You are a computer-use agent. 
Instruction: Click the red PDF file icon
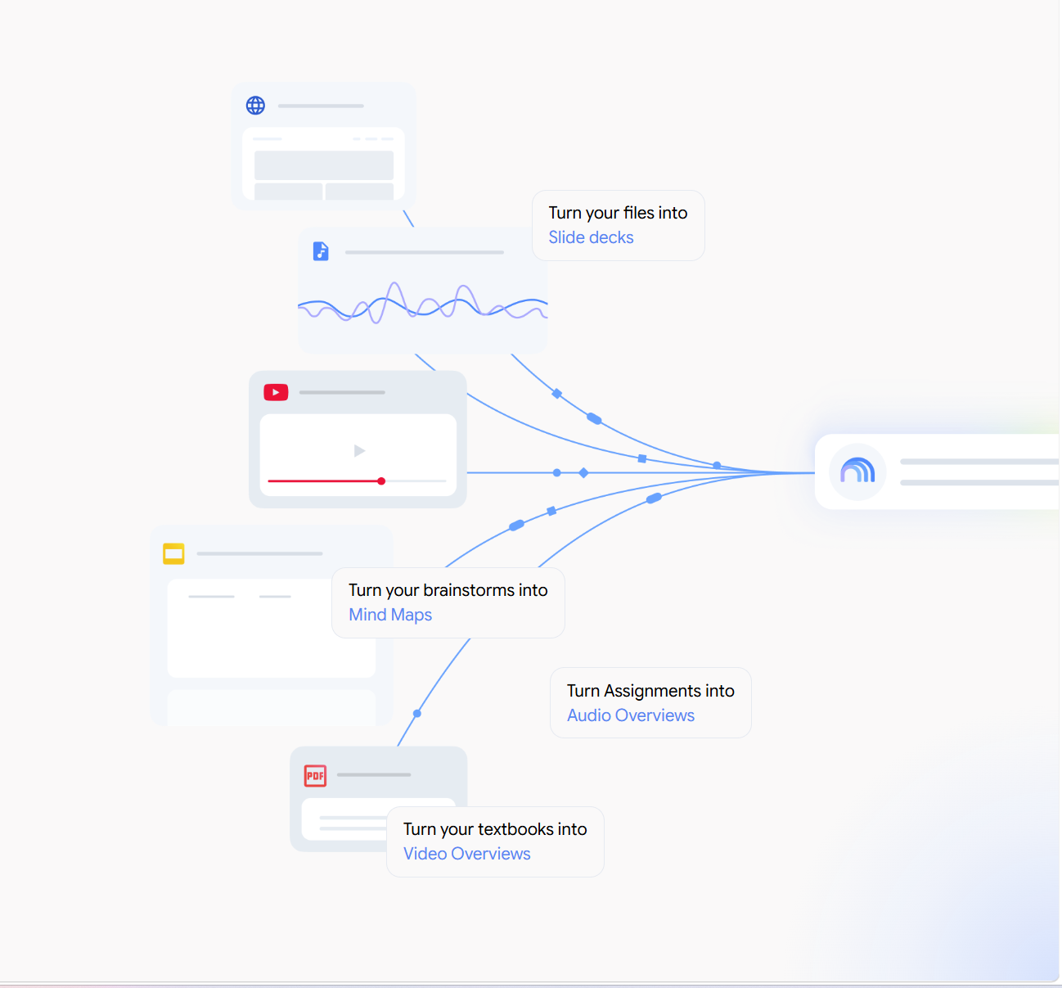coord(315,775)
